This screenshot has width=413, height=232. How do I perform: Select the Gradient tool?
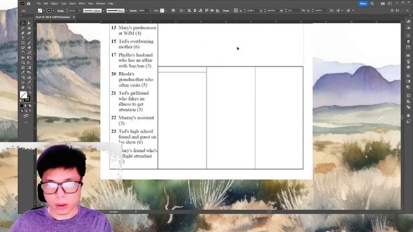[x=29, y=67]
